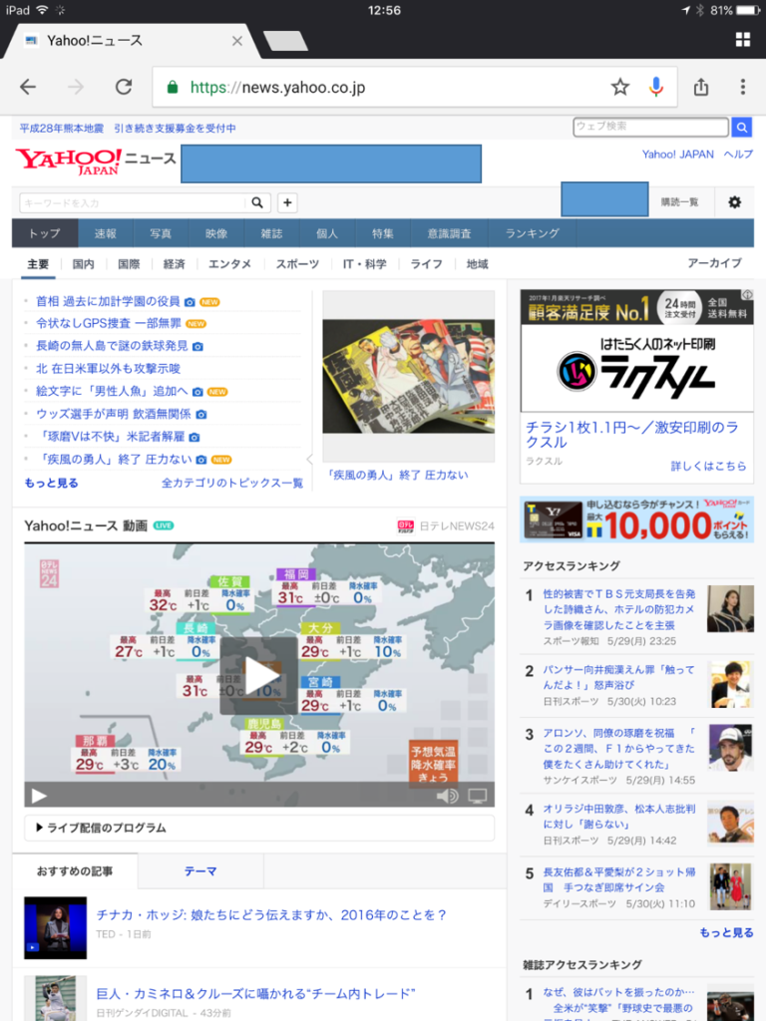Image resolution: width=766 pixels, height=1021 pixels.
Task: Switch to the 国際 category
Action: 129,263
